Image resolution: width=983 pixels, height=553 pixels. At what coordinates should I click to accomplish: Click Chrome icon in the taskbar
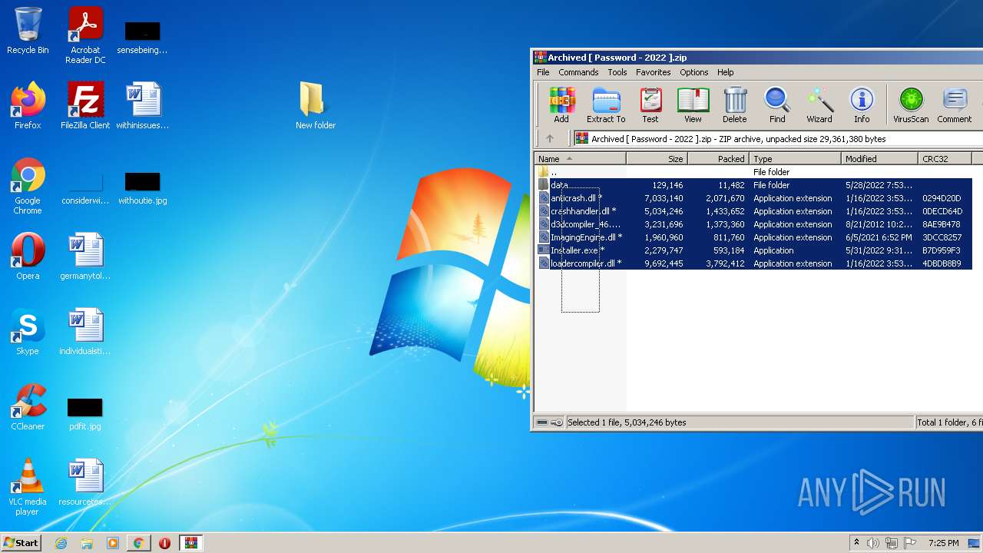[x=138, y=543]
